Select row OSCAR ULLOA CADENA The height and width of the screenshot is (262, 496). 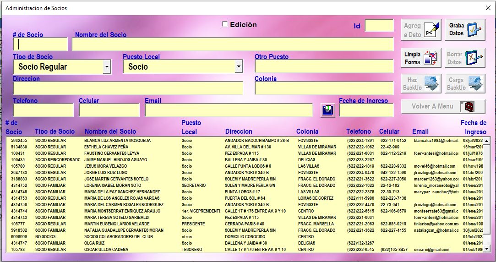245,249
